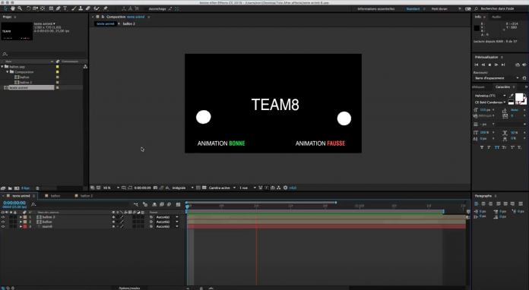Select the Type text tool

pos(65,8)
